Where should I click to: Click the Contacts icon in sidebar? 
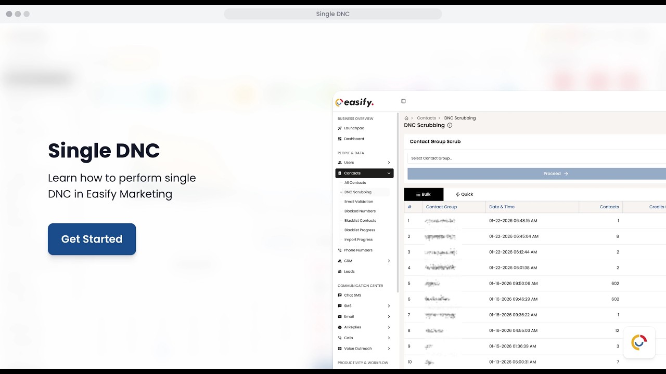pos(340,173)
